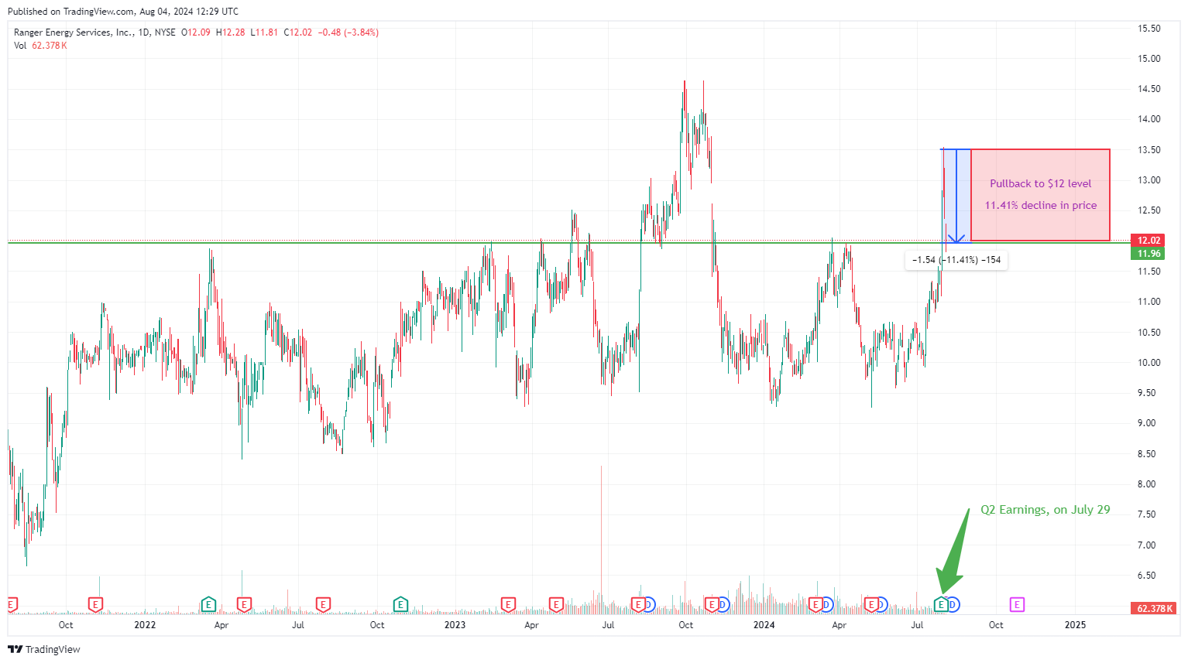Click the red earnings marker before Apr 2023
This screenshot has width=1188, height=663.
508,604
